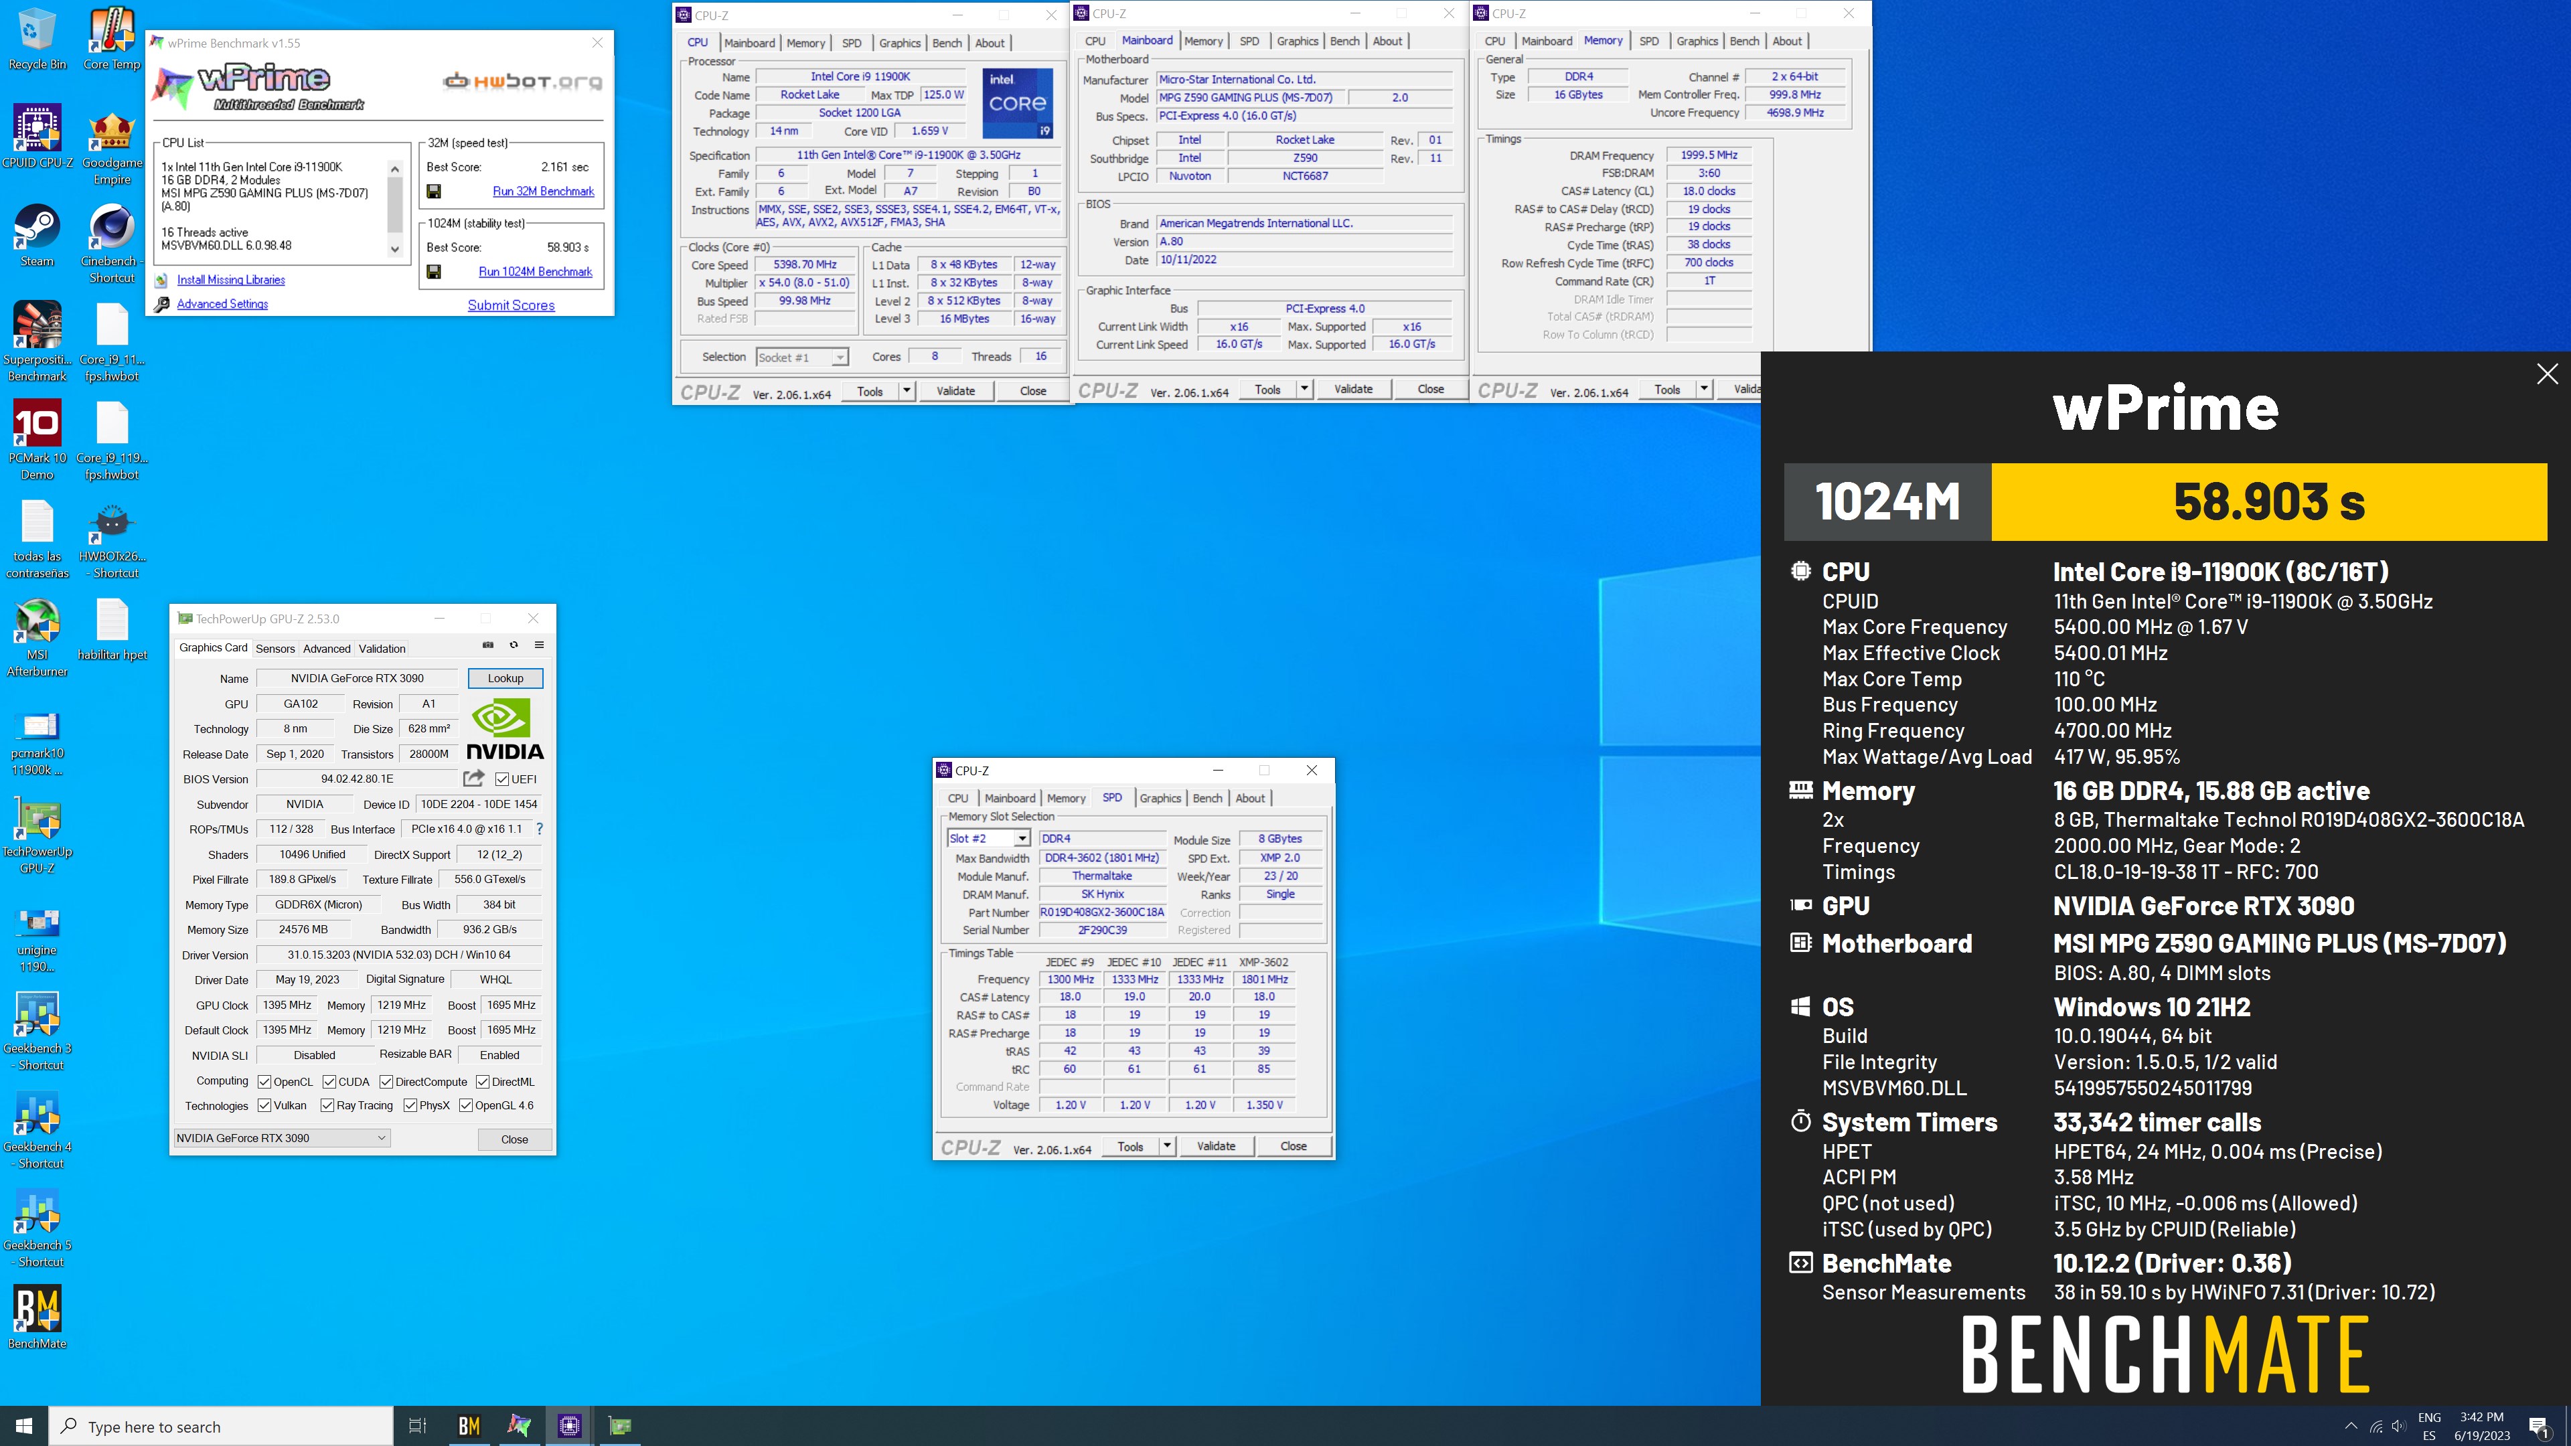
Task: Switch to Advanced tab in GPU-Z
Action: pyautogui.click(x=326, y=649)
